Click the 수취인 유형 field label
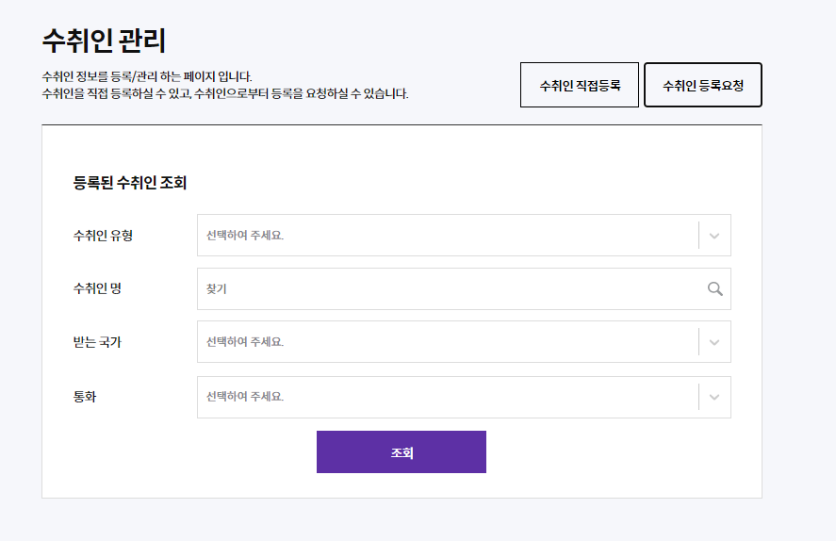 103,236
